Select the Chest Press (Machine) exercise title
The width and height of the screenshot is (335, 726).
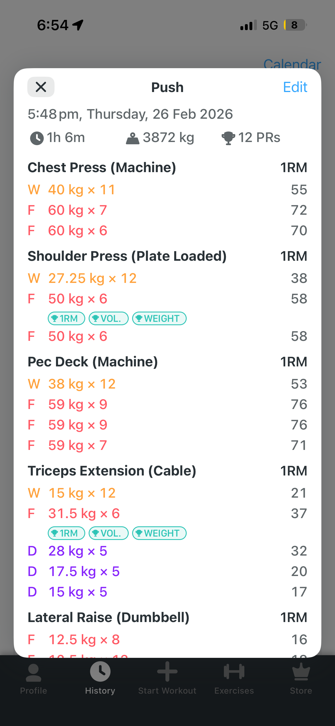pyautogui.click(x=102, y=167)
